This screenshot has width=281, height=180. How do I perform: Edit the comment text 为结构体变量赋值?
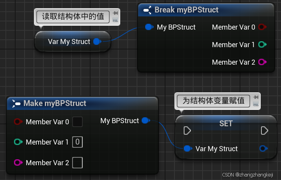213,101
